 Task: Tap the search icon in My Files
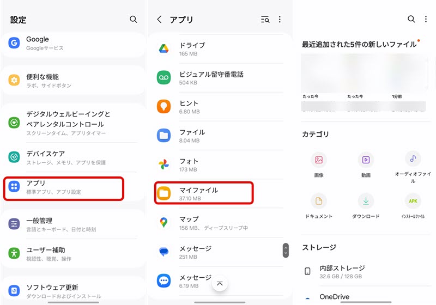pos(411,19)
